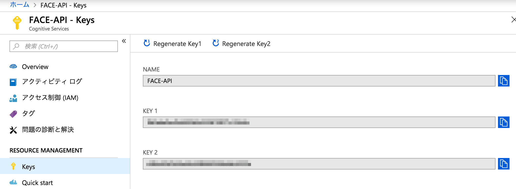Click the Quick start cloud icon

click(x=13, y=182)
